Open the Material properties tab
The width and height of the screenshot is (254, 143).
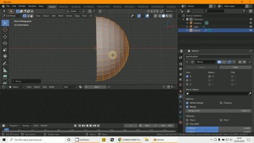[x=181, y=122]
